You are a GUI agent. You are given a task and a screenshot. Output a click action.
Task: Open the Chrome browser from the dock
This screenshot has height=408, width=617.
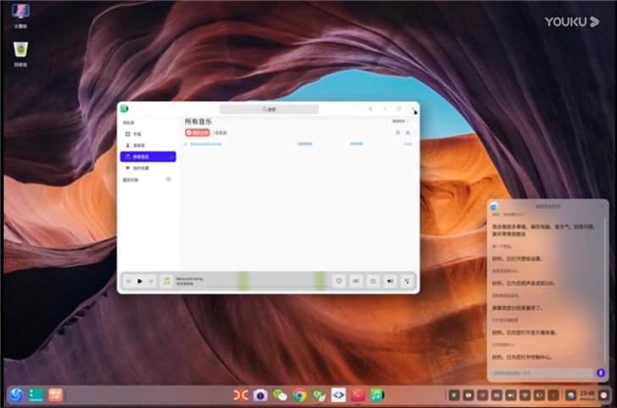[x=299, y=395]
